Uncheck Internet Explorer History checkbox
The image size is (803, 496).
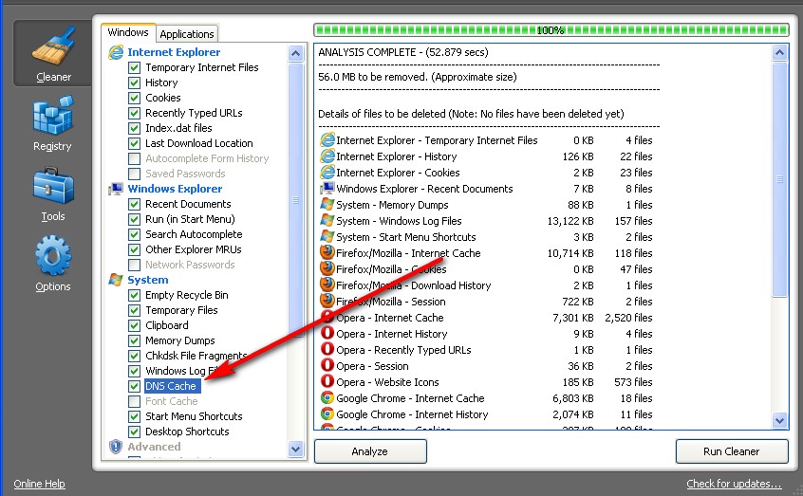point(134,83)
